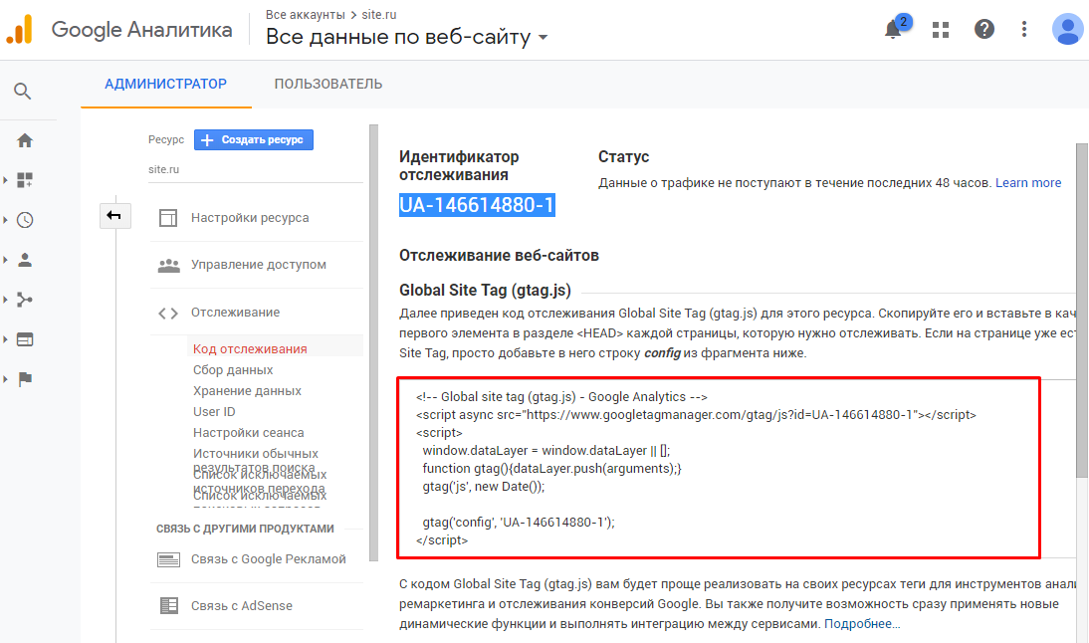
Task: Click the СВЯЗЬ С ДРУГИМИ ПРОДУКТАМИ header
Action: [x=245, y=529]
